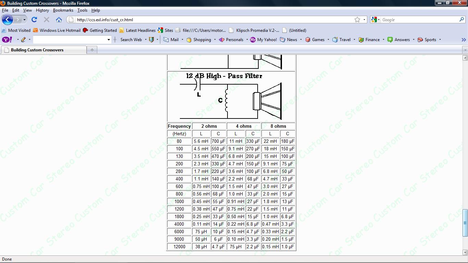
Task: Open the file:///C:/Users bookmark
Action: pos(201,30)
